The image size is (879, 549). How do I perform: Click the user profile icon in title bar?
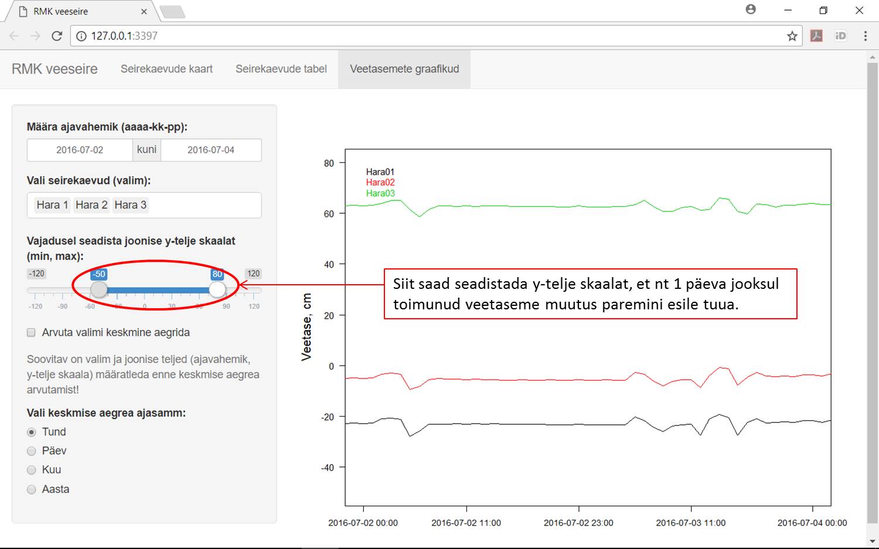point(751,9)
